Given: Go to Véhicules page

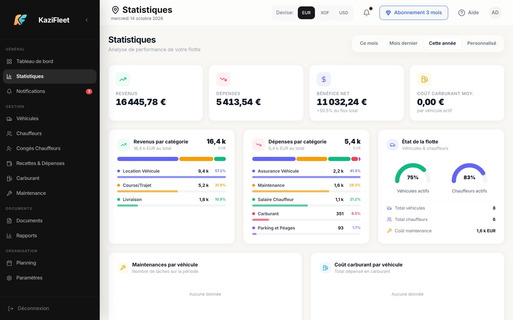Looking at the screenshot, I should pos(50,119).
